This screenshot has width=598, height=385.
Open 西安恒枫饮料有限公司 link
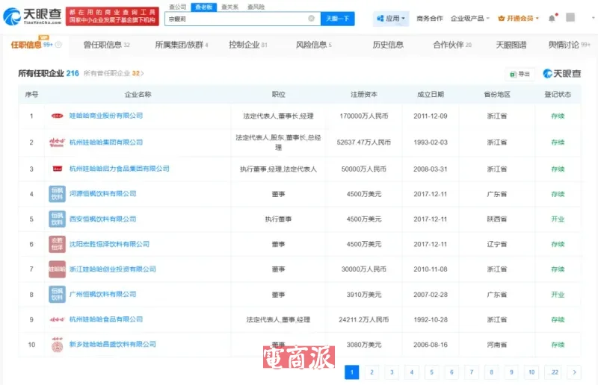pos(102,219)
